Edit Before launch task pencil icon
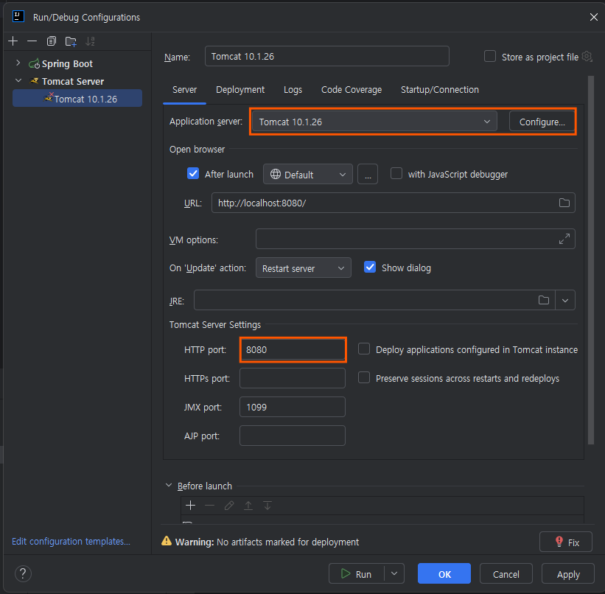 [x=228, y=506]
